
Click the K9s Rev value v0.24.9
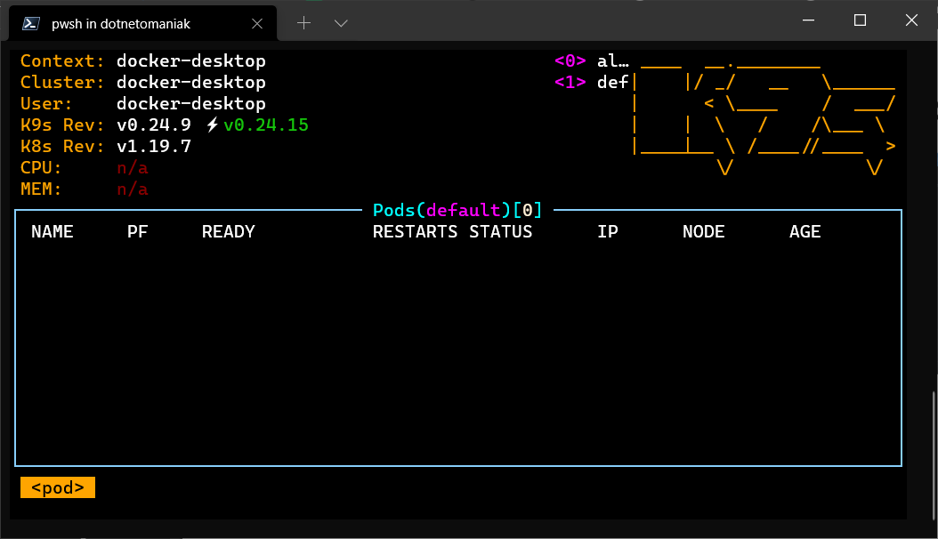(154, 125)
